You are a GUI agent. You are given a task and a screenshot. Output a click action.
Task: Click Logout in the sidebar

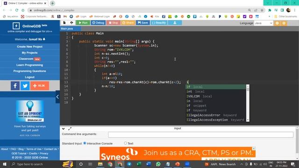pos(30,77)
